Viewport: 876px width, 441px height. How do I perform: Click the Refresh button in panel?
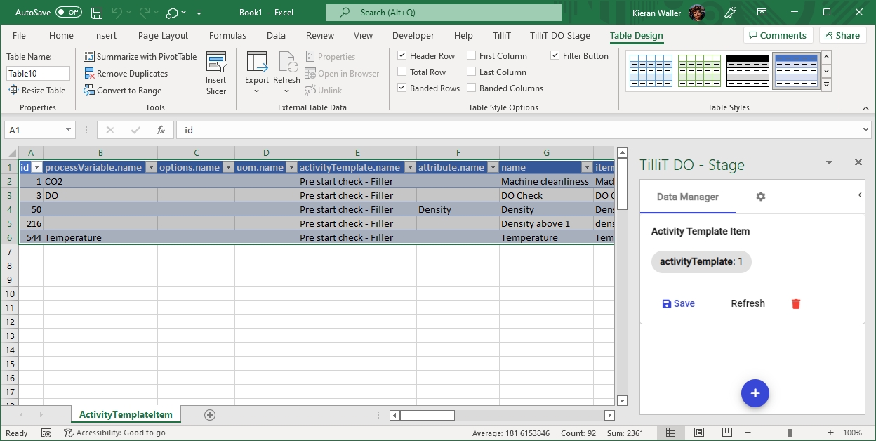(748, 304)
